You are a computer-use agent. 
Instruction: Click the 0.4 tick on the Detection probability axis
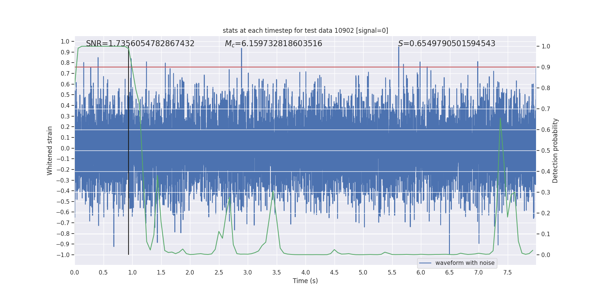click(546, 172)
